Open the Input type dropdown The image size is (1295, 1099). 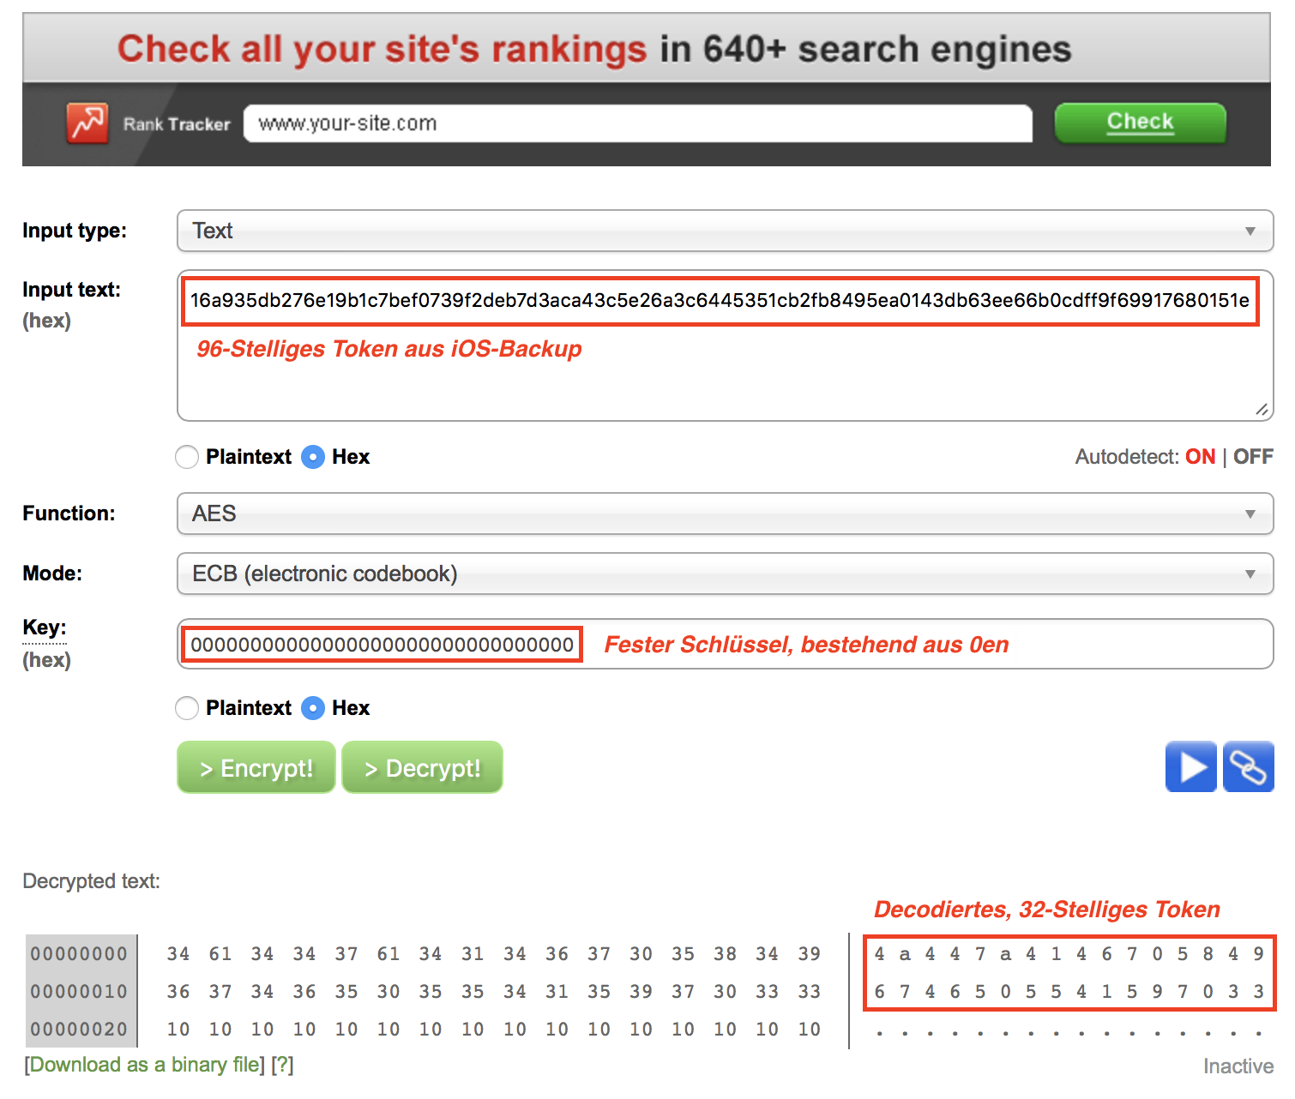(725, 231)
